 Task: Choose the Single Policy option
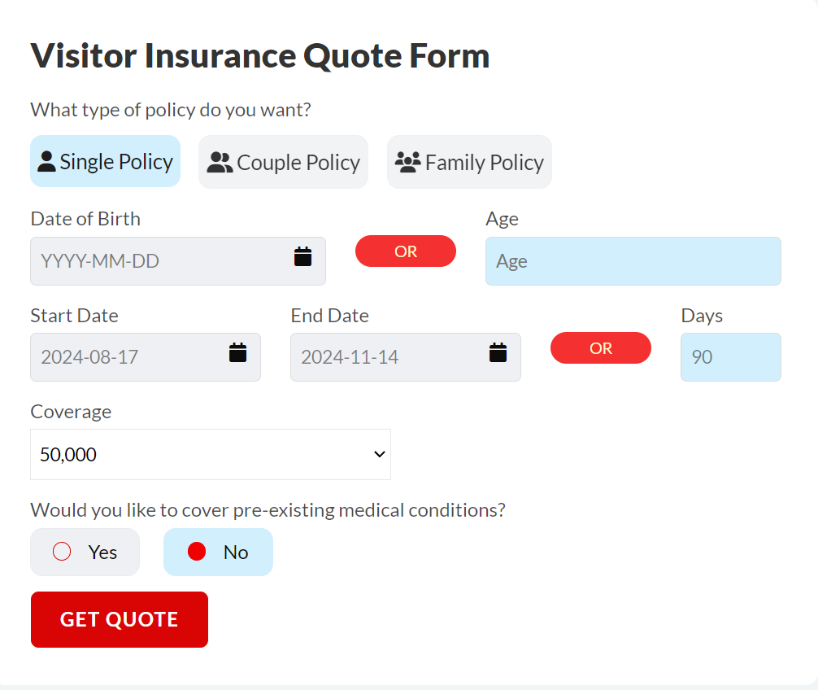coord(106,161)
